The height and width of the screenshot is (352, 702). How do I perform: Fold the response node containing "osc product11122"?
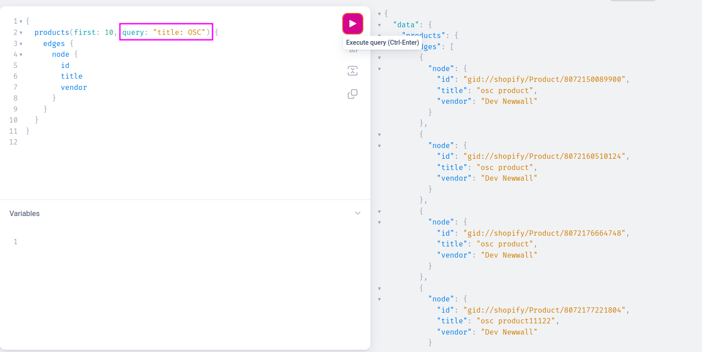pyautogui.click(x=379, y=299)
